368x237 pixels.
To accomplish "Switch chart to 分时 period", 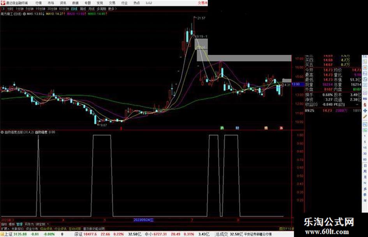I will coord(10,9).
